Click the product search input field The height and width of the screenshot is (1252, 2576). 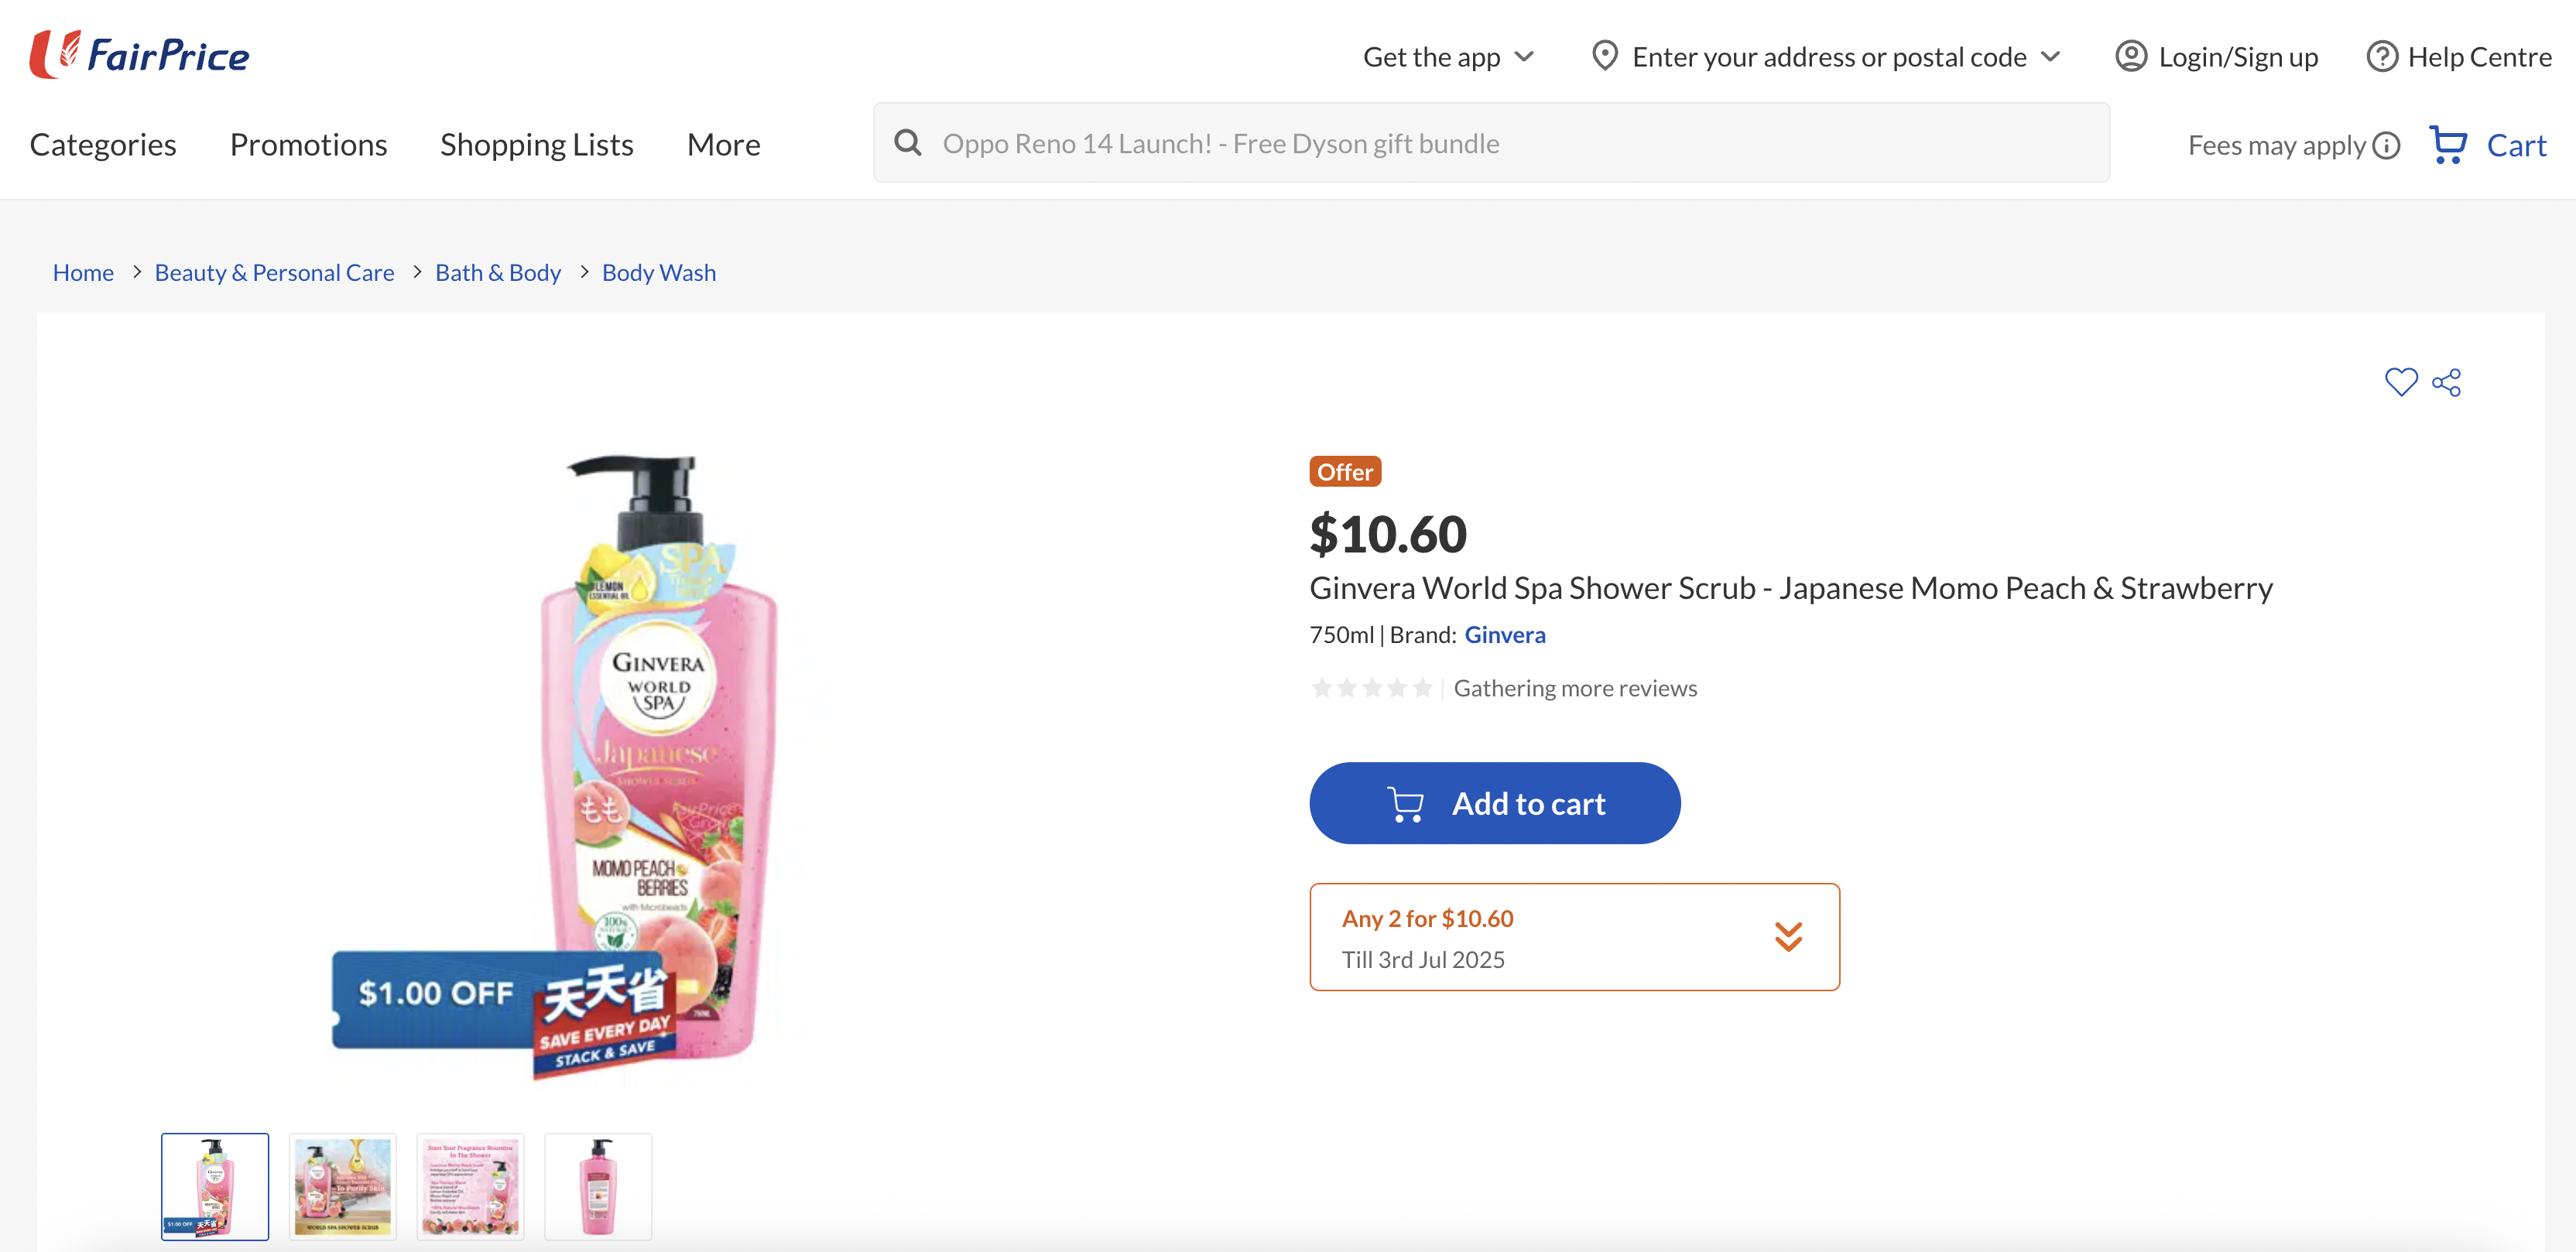1500,143
